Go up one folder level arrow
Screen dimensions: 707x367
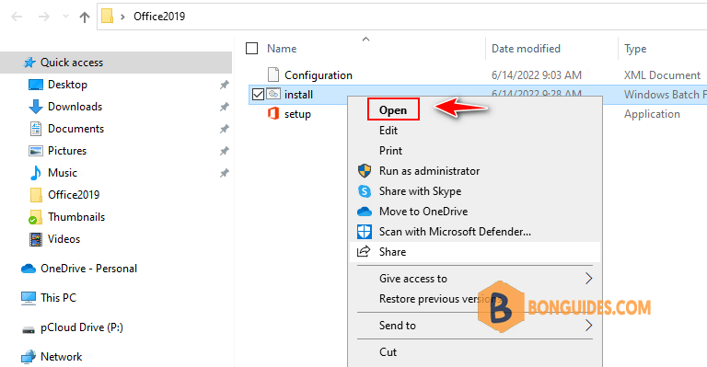[85, 17]
